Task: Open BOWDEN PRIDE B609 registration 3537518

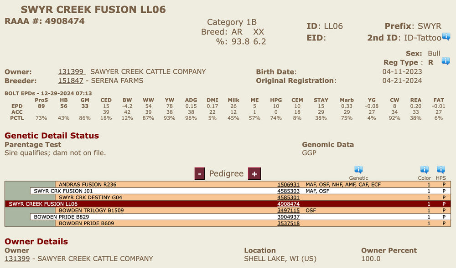Action: pos(288,223)
